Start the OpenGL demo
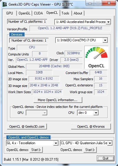 click(x=36, y=150)
